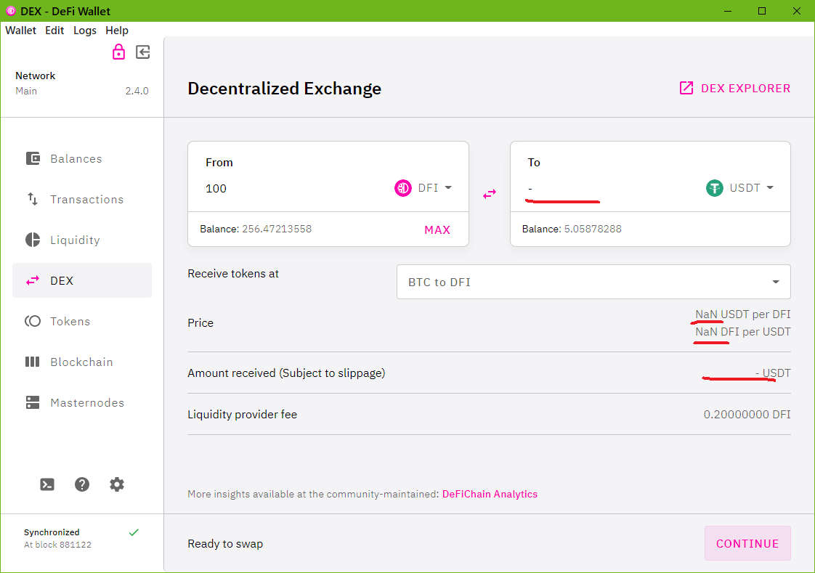
Task: Go to the Balances page
Action: coord(82,158)
